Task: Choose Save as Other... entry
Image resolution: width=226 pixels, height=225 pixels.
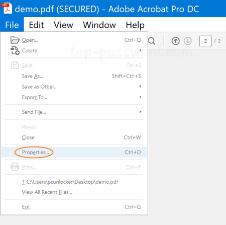Action: click(74, 87)
